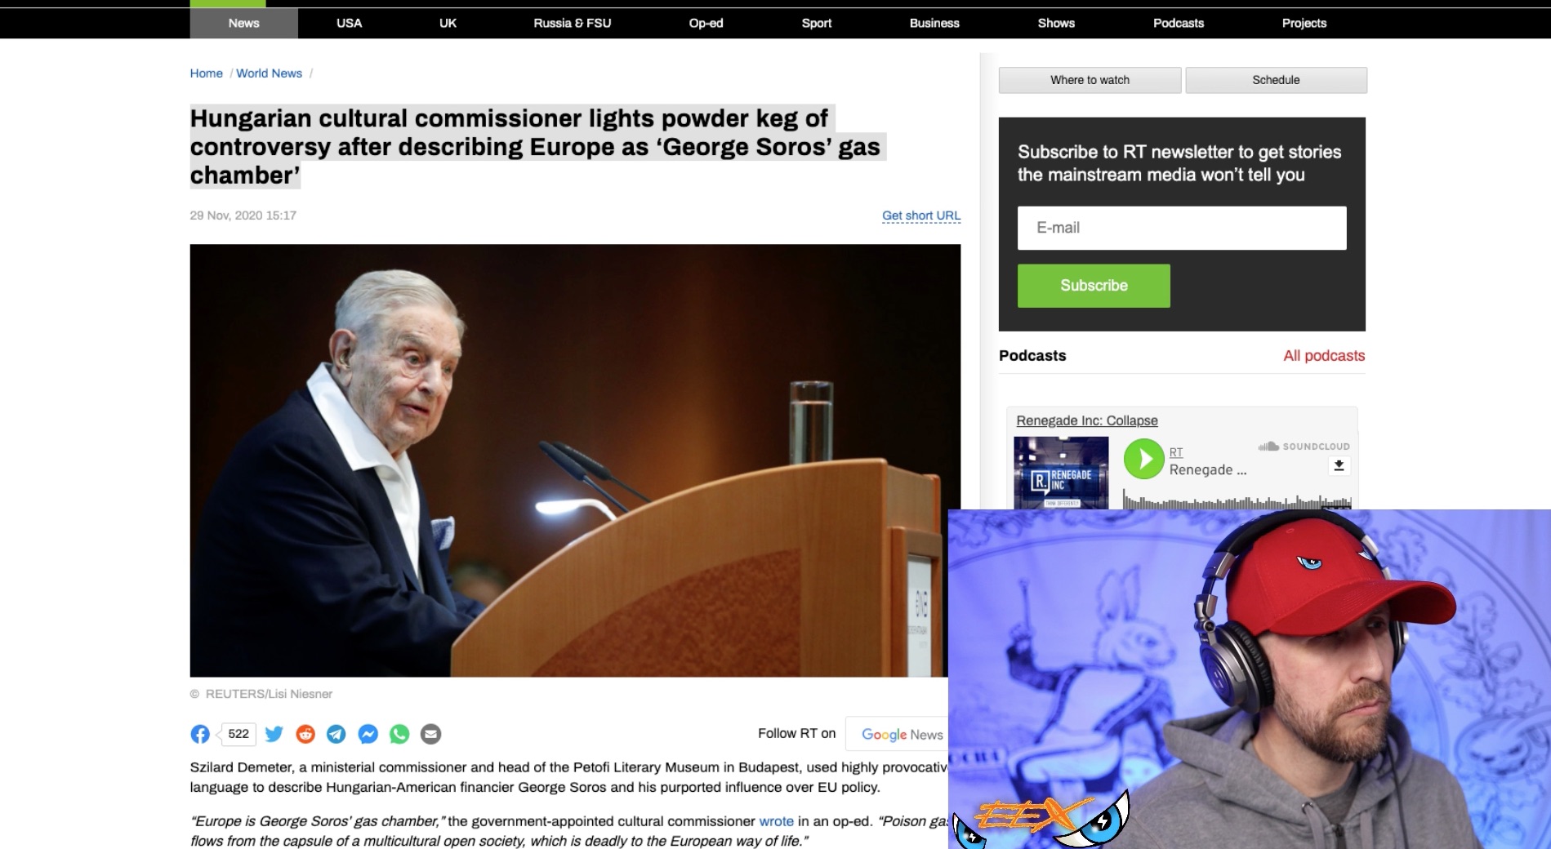Click the Get short URL link
The height and width of the screenshot is (849, 1551).
921,216
